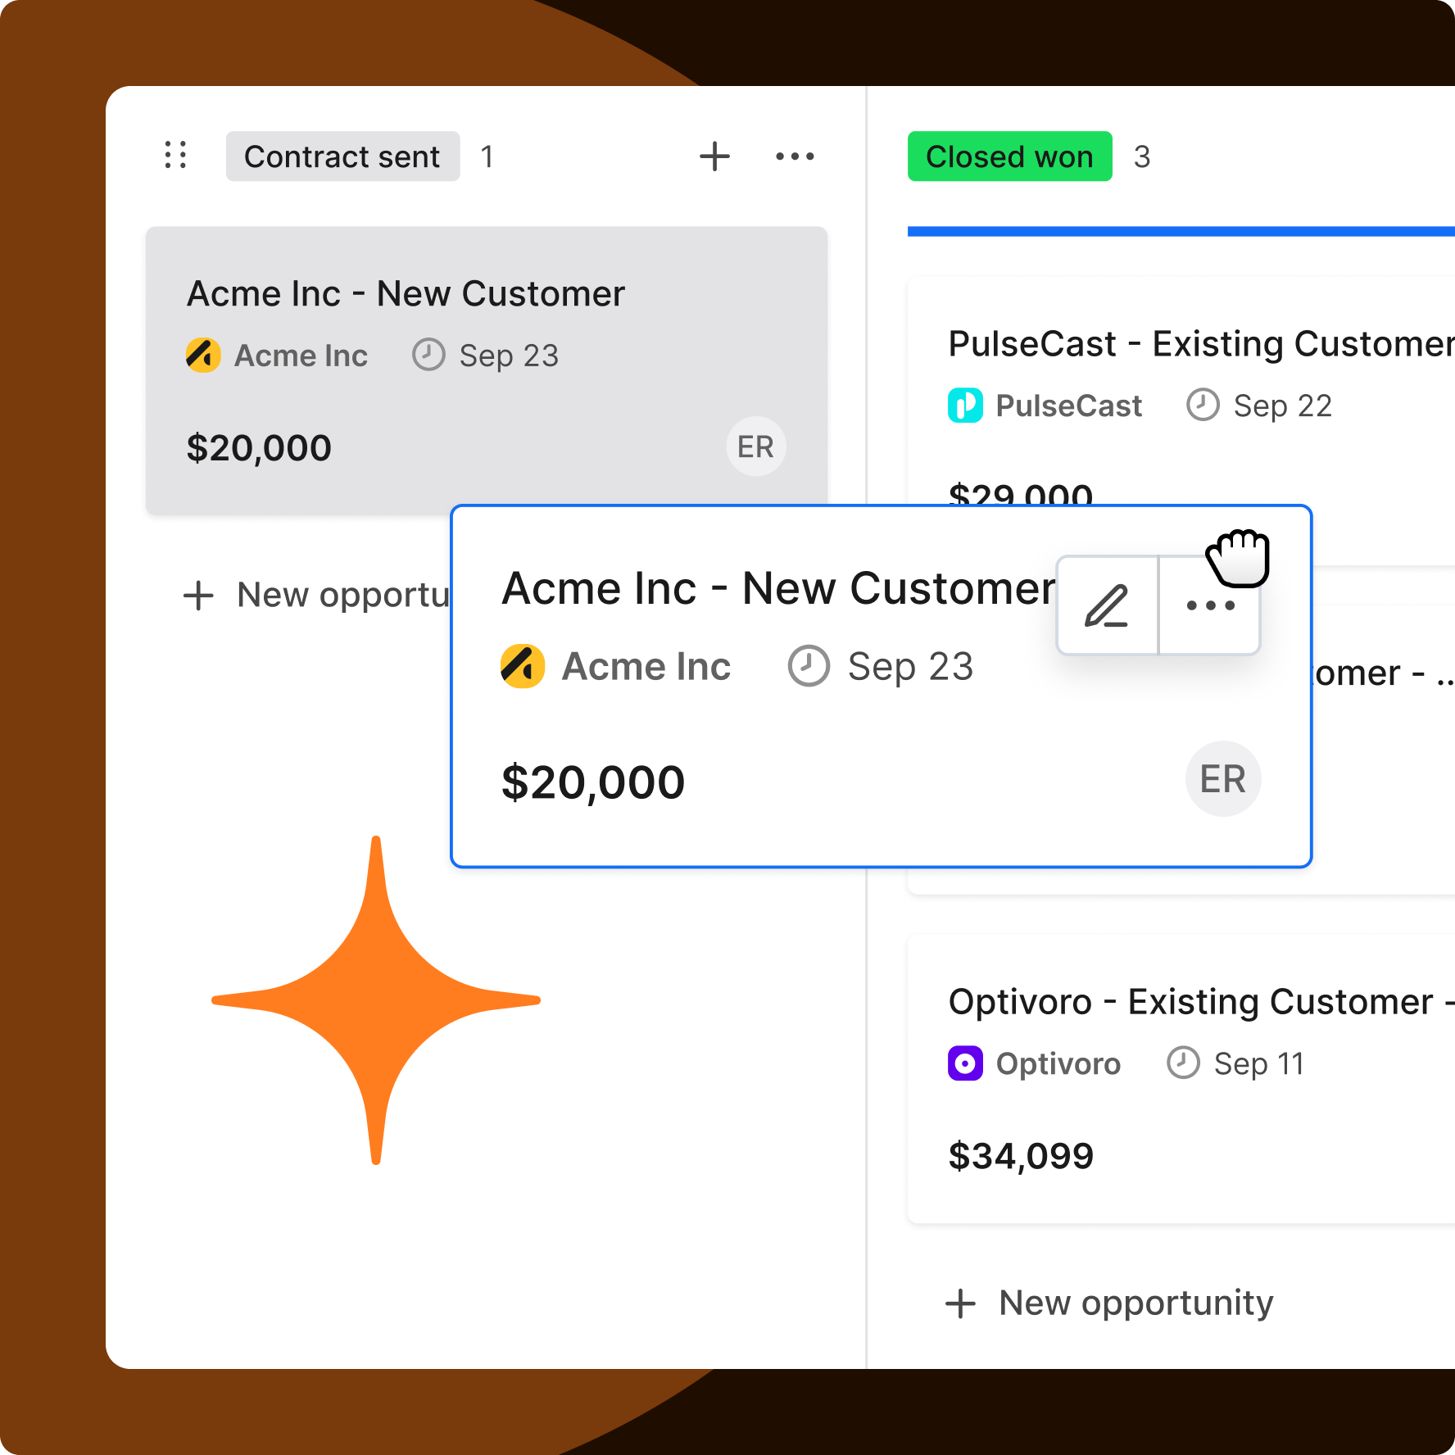Image resolution: width=1455 pixels, height=1455 pixels.
Task: Click the clock icon next to Sep 11
Action: click(x=1181, y=1063)
